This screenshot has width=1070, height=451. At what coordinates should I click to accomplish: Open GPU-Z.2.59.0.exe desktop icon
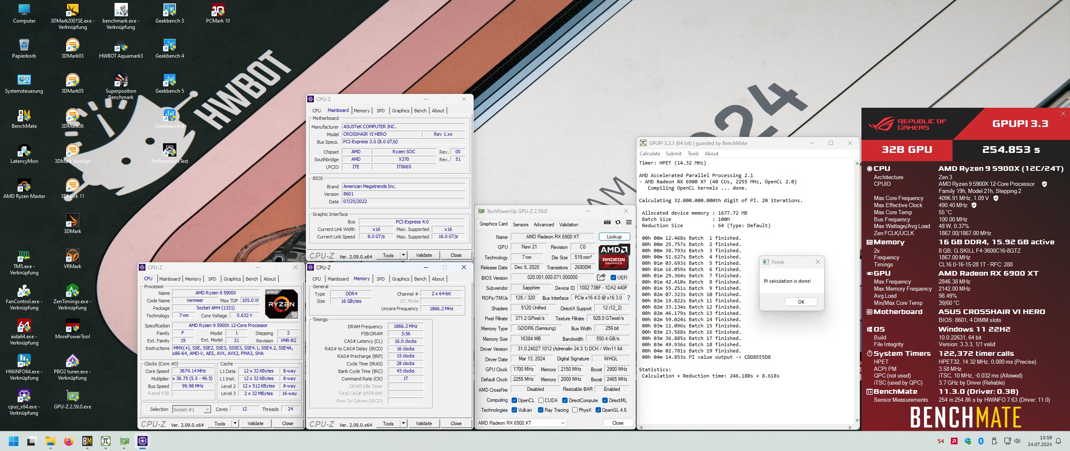(72, 400)
